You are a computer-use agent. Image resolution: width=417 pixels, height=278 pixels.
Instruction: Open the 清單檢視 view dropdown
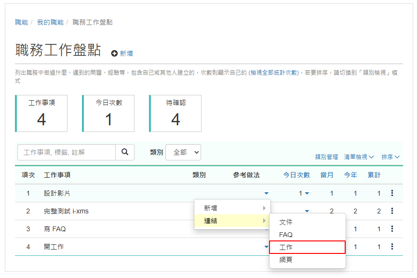(359, 157)
